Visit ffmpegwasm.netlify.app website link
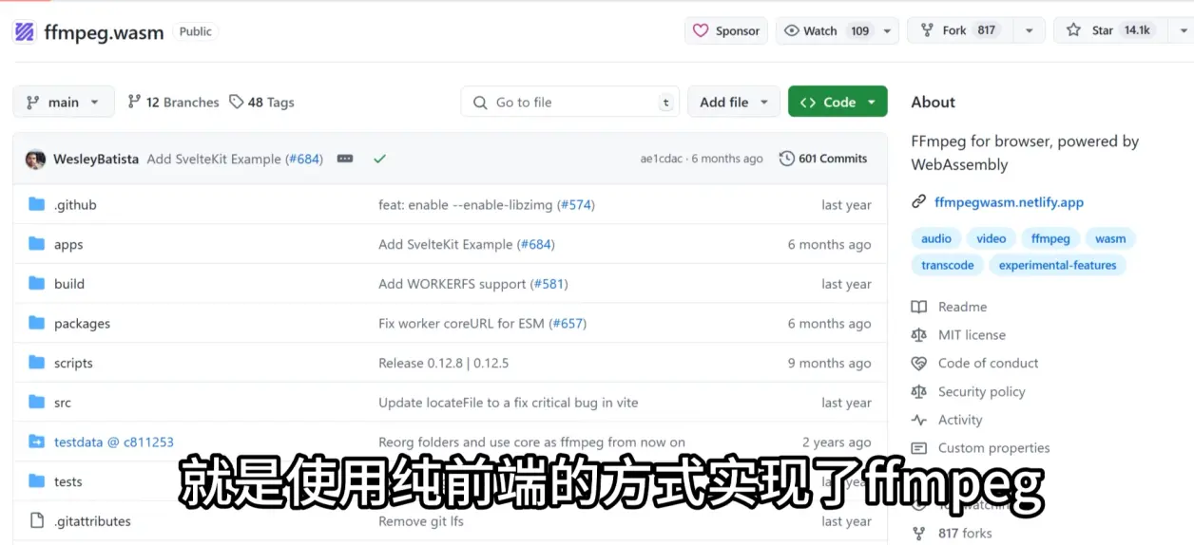This screenshot has height=545, width=1194. click(1009, 202)
